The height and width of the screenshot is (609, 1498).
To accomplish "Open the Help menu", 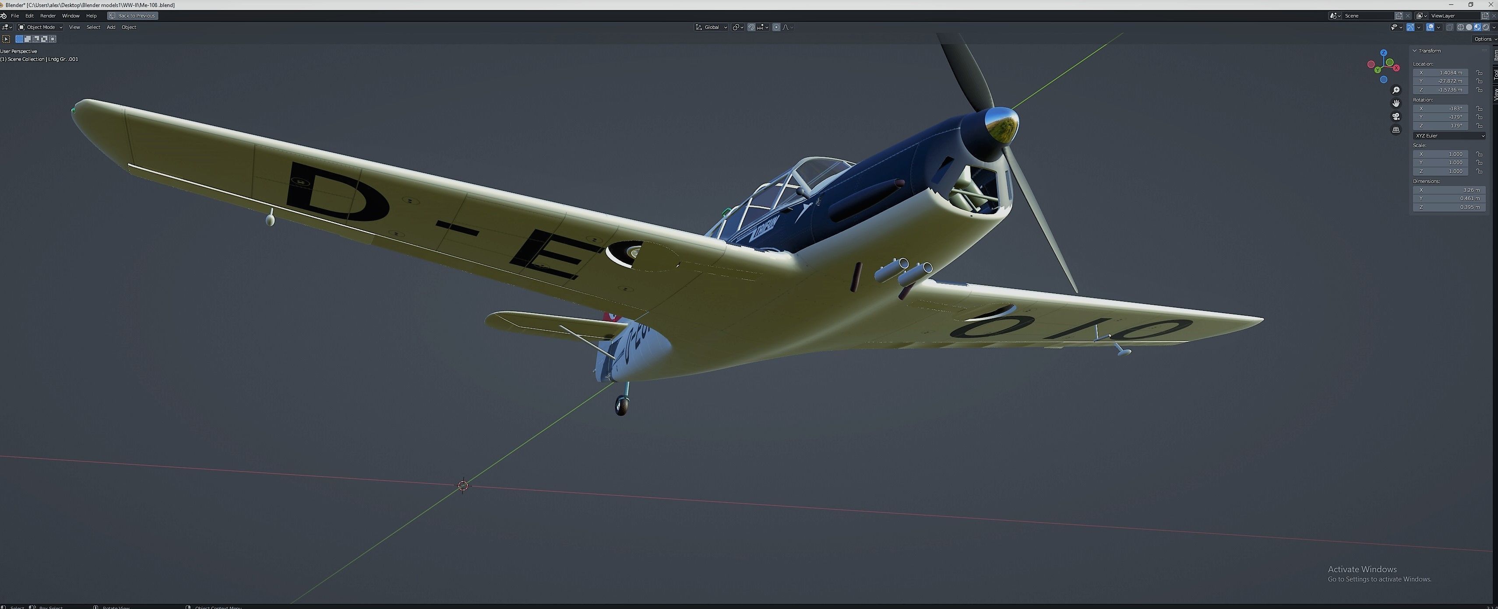I will pyautogui.click(x=92, y=16).
